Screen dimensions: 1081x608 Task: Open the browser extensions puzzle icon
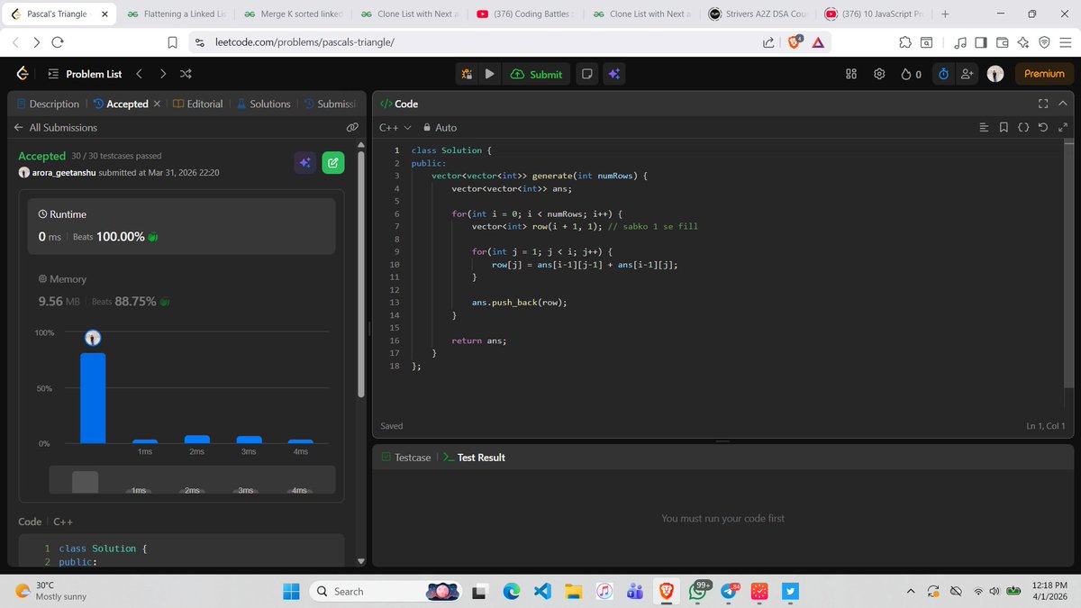pyautogui.click(x=904, y=42)
